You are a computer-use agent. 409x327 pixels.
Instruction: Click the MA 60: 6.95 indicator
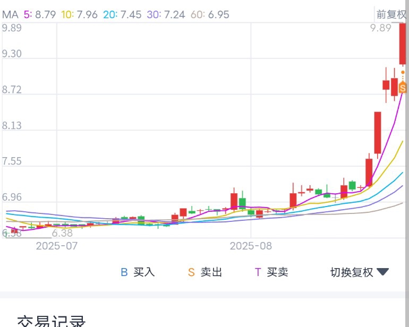coord(210,15)
